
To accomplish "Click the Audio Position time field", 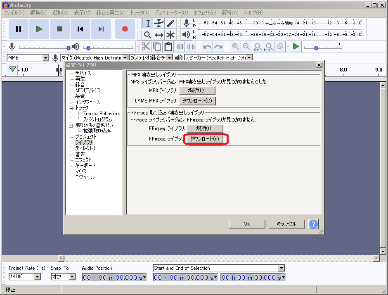I will click(x=115, y=277).
